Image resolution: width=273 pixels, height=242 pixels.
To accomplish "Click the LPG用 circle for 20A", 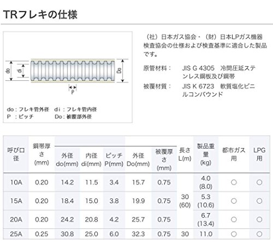I will [259, 220].
